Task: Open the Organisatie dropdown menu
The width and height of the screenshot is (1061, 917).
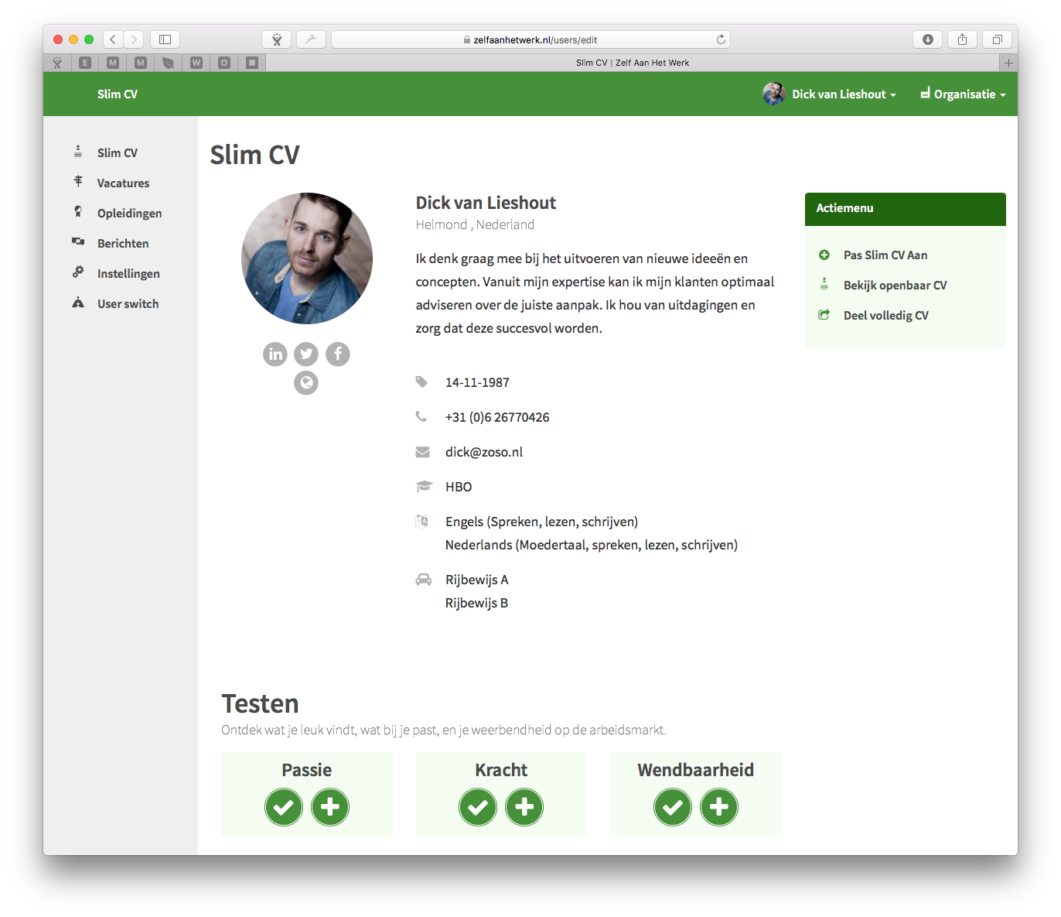Action: [963, 94]
